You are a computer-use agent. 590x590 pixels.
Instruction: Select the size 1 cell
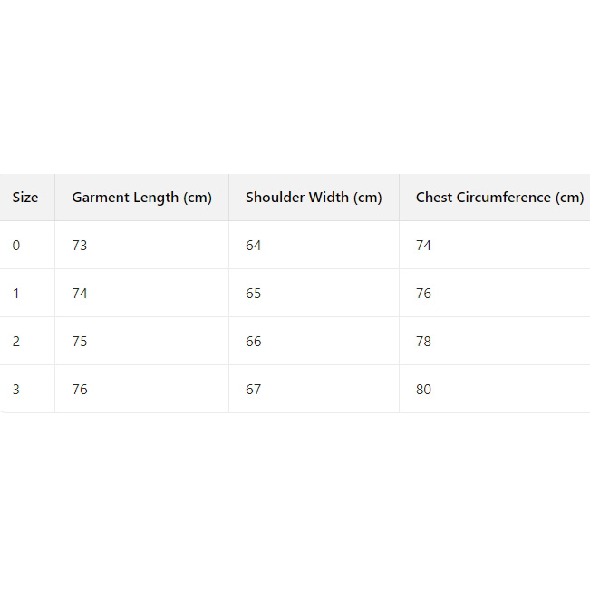tap(16, 294)
